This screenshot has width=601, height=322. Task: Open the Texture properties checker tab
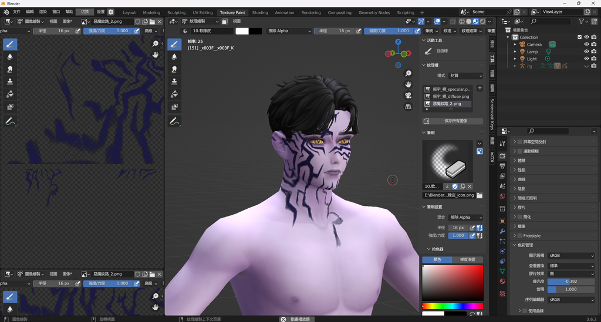click(x=502, y=294)
